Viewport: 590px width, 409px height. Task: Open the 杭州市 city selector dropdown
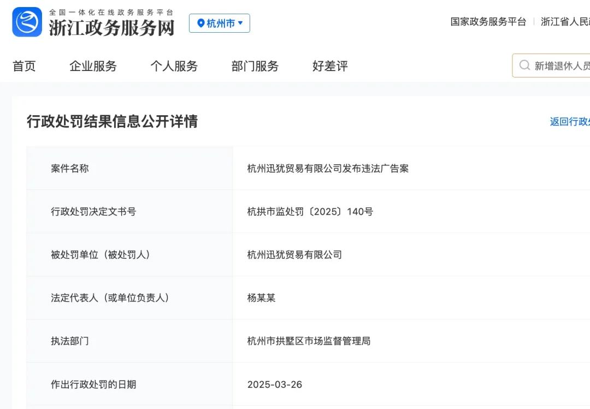click(220, 23)
